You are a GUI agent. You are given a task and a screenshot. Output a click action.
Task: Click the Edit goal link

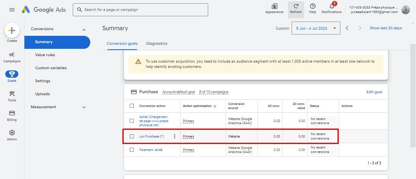(x=374, y=92)
